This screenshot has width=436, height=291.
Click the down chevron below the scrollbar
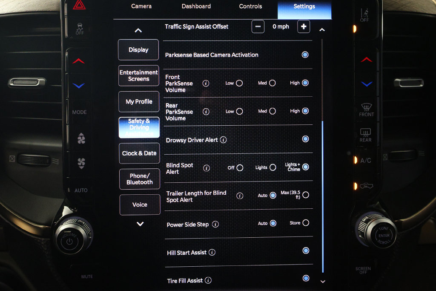(323, 282)
